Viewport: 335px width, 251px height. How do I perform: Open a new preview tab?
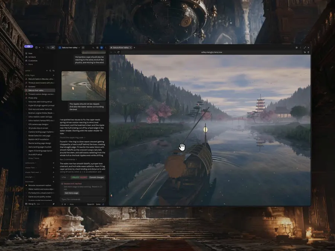pyautogui.click(x=134, y=48)
